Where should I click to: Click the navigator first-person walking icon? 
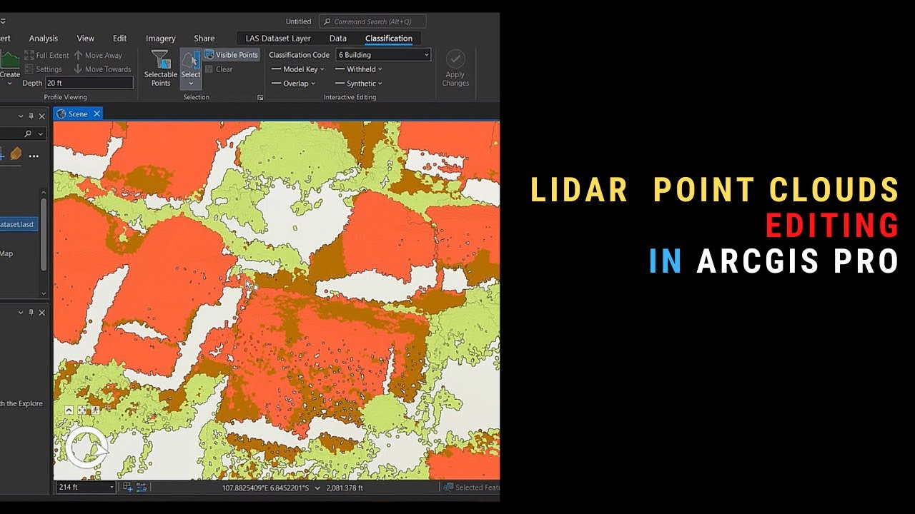coord(95,410)
